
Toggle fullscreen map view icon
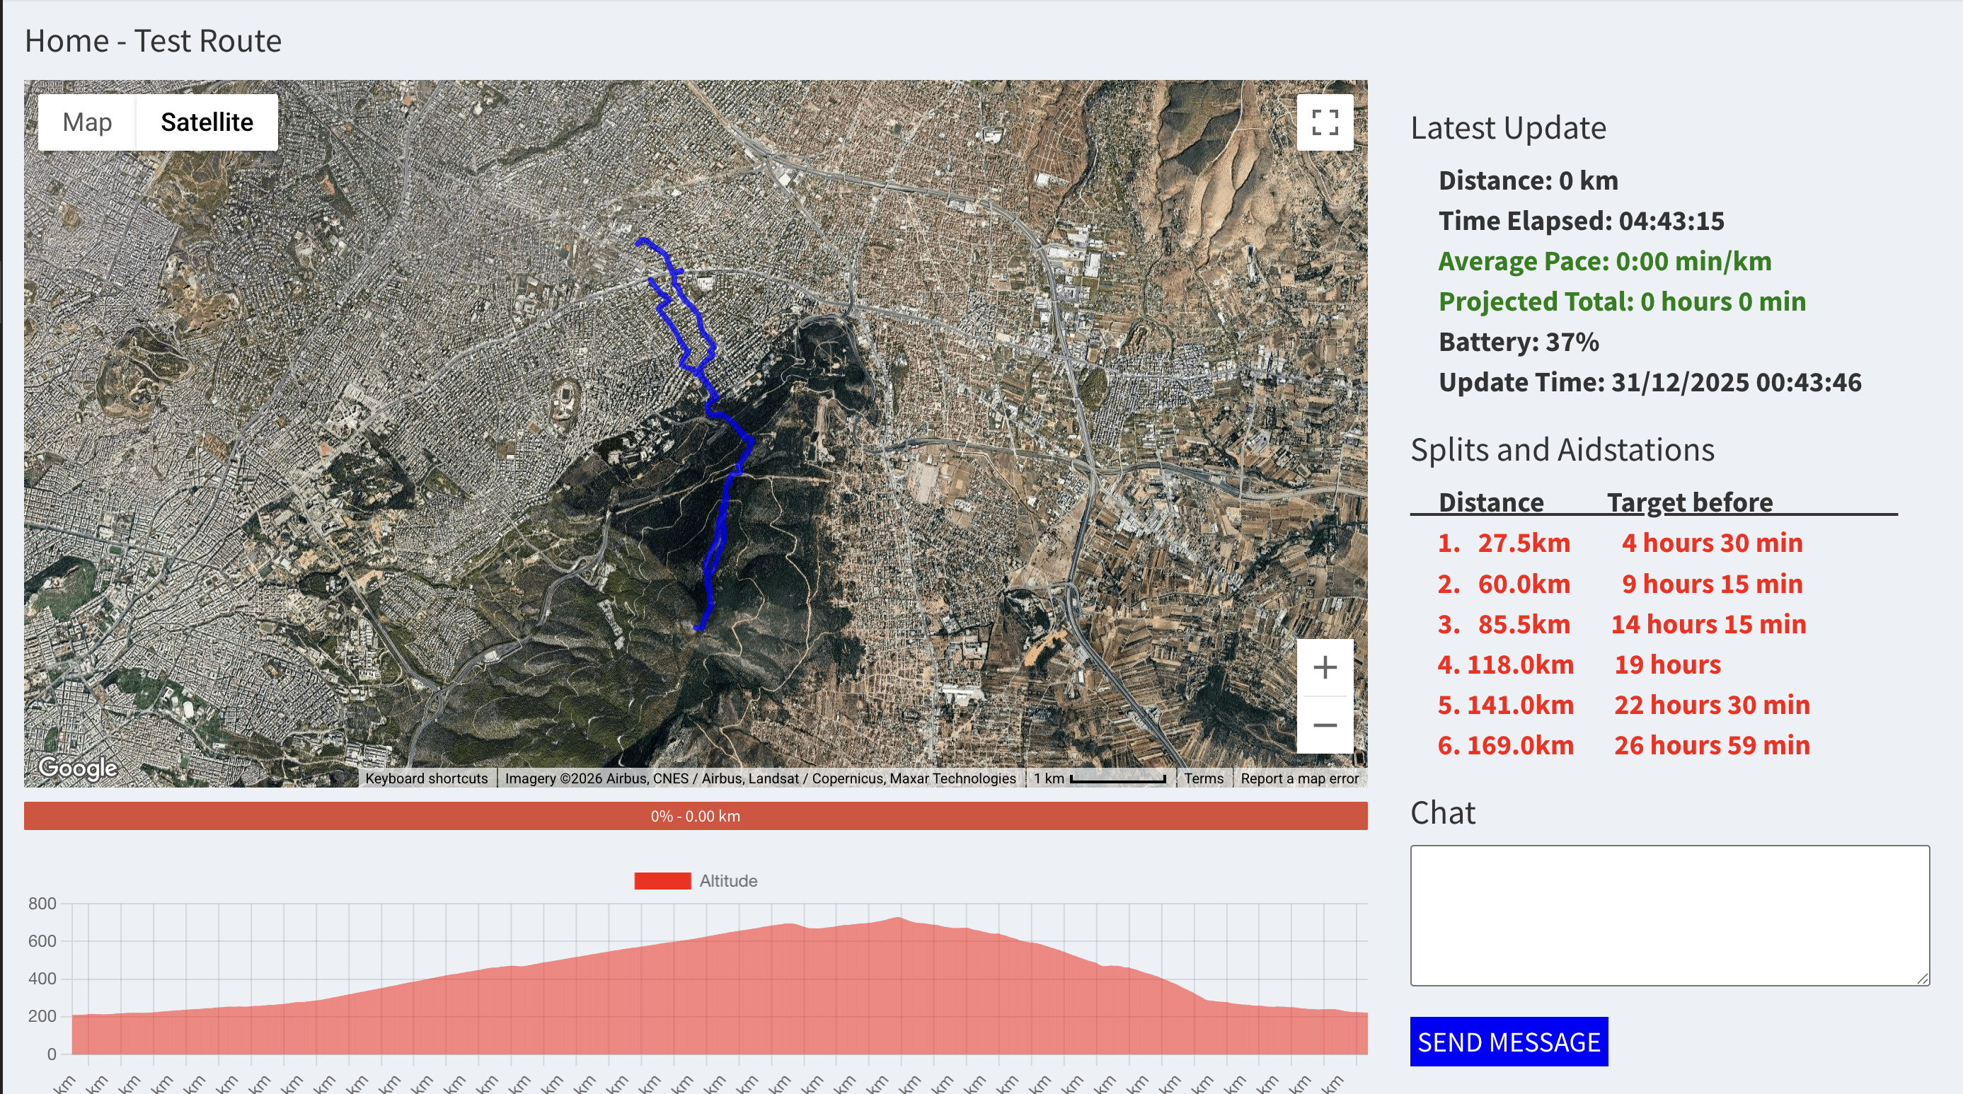[1325, 122]
